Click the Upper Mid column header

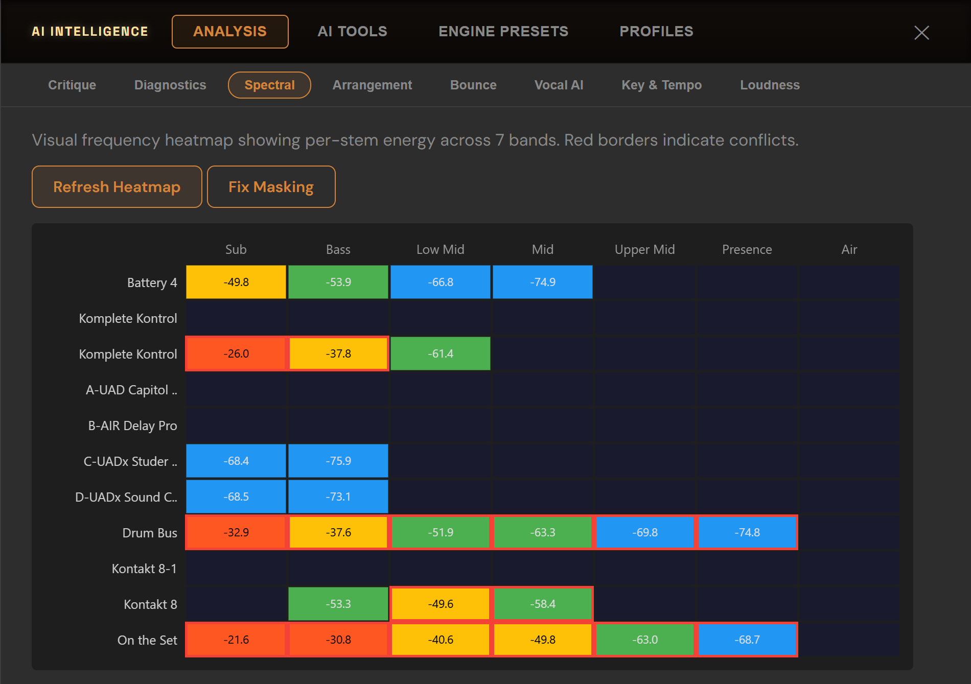coord(645,249)
